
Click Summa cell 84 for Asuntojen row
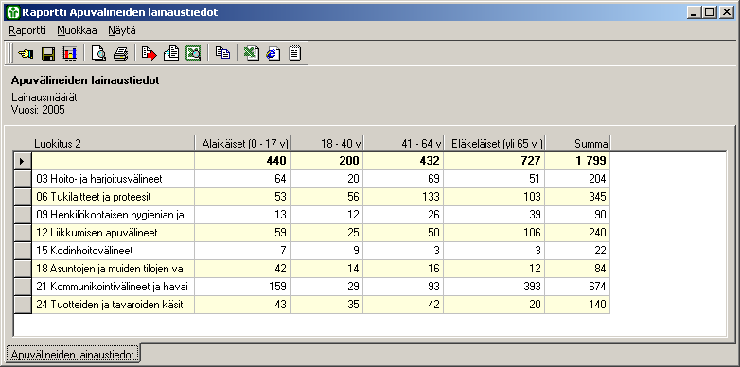577,269
